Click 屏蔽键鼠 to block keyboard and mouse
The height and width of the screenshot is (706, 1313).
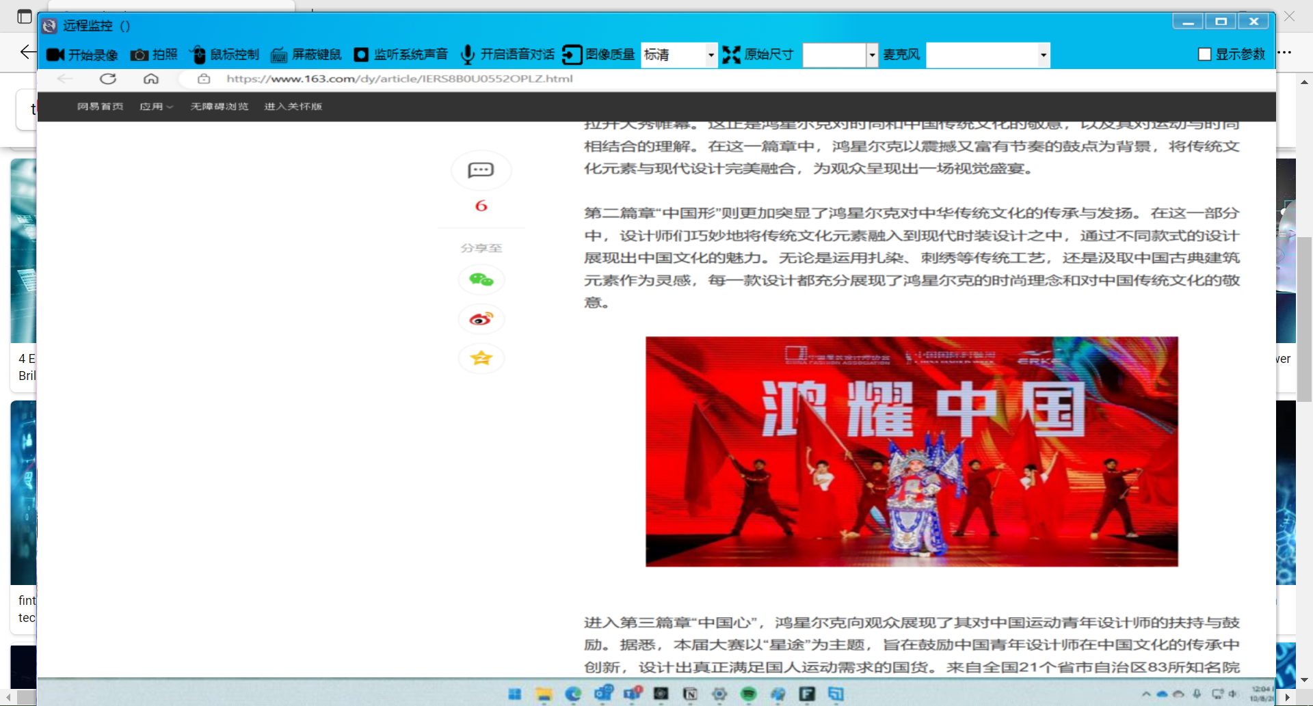click(306, 55)
